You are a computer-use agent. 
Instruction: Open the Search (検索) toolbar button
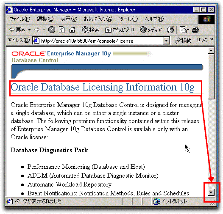tap(90, 30)
